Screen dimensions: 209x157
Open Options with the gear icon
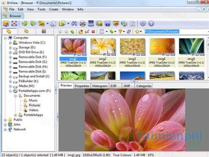click(143, 23)
